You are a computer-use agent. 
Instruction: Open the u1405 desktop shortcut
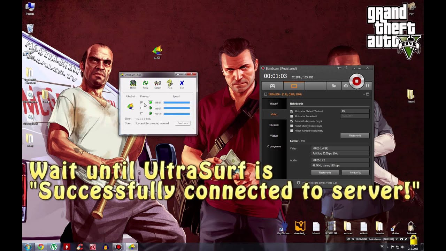157,52
